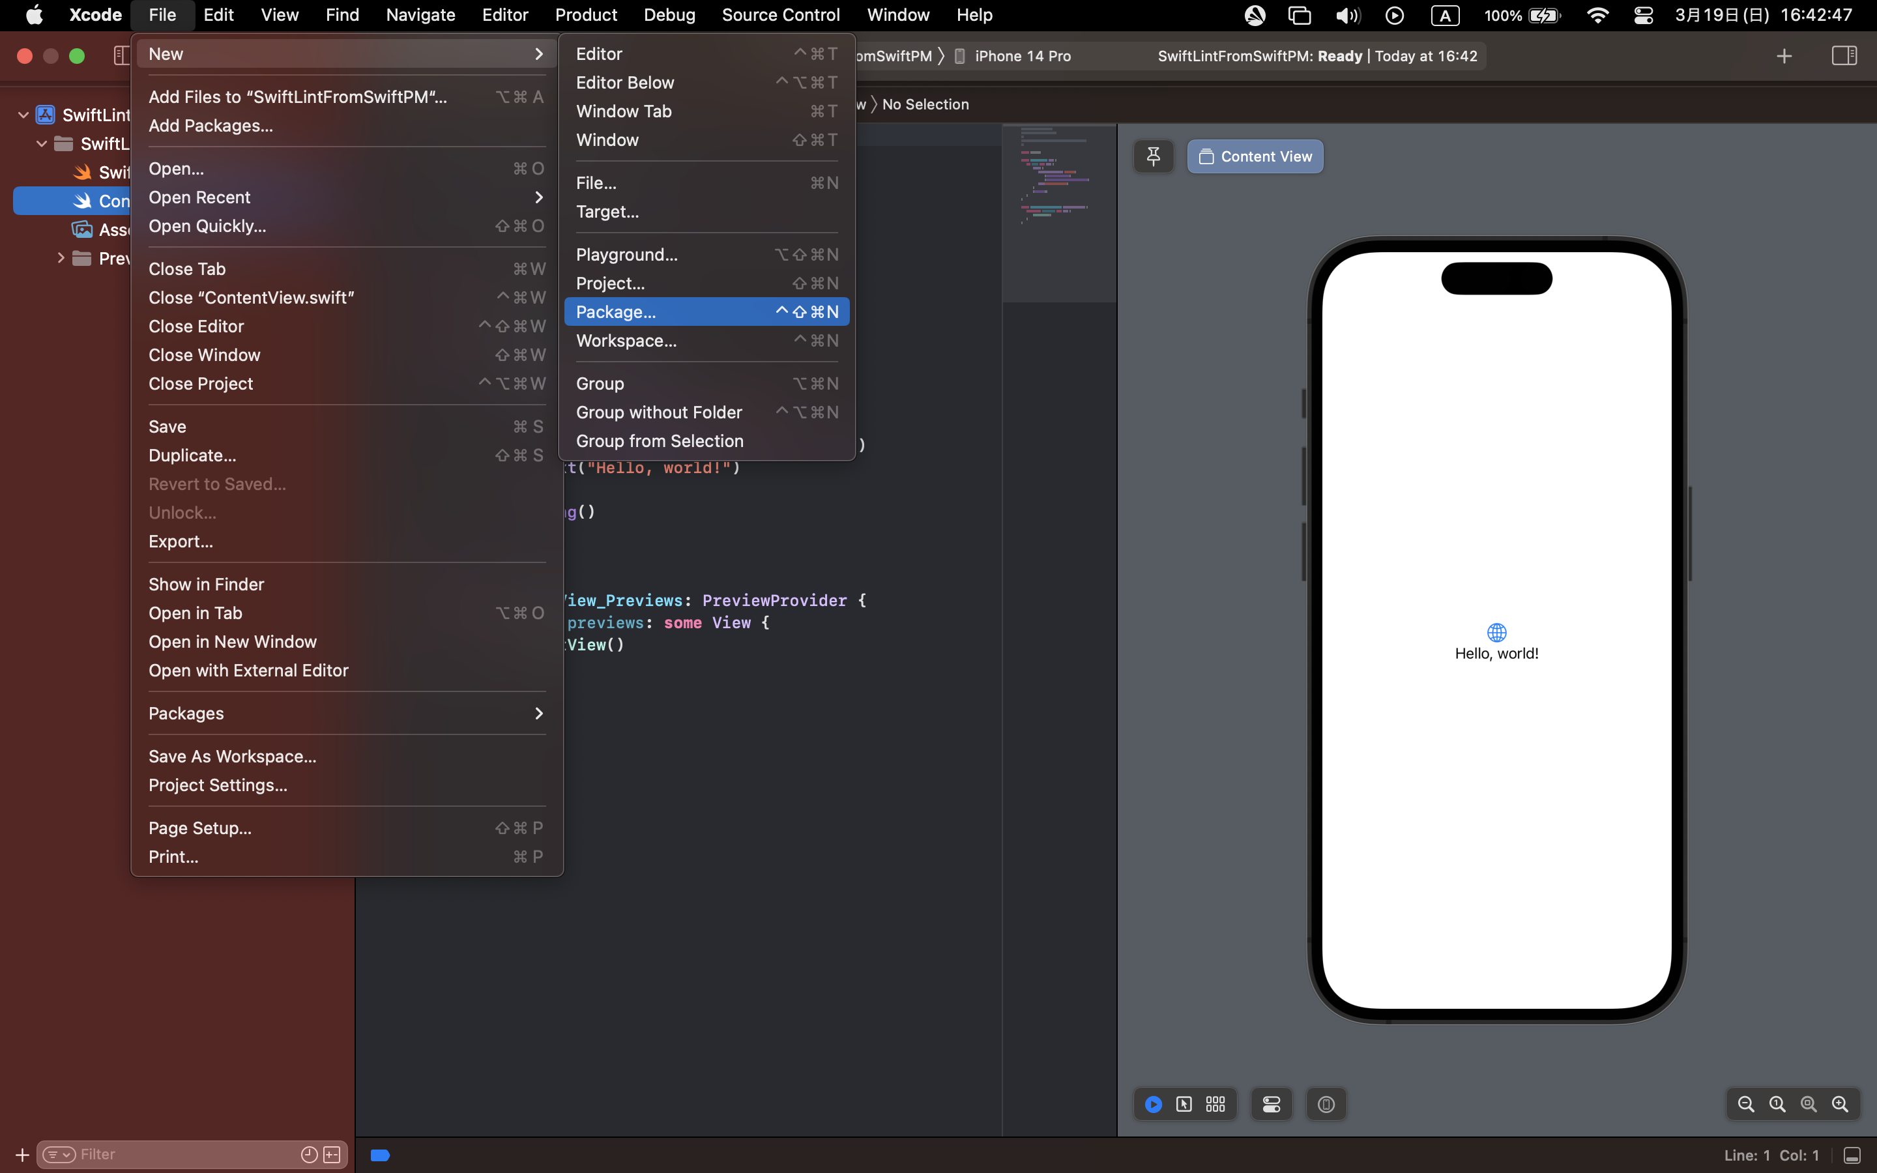
Task: Toggle recent files filter clock icon
Action: pos(309,1154)
